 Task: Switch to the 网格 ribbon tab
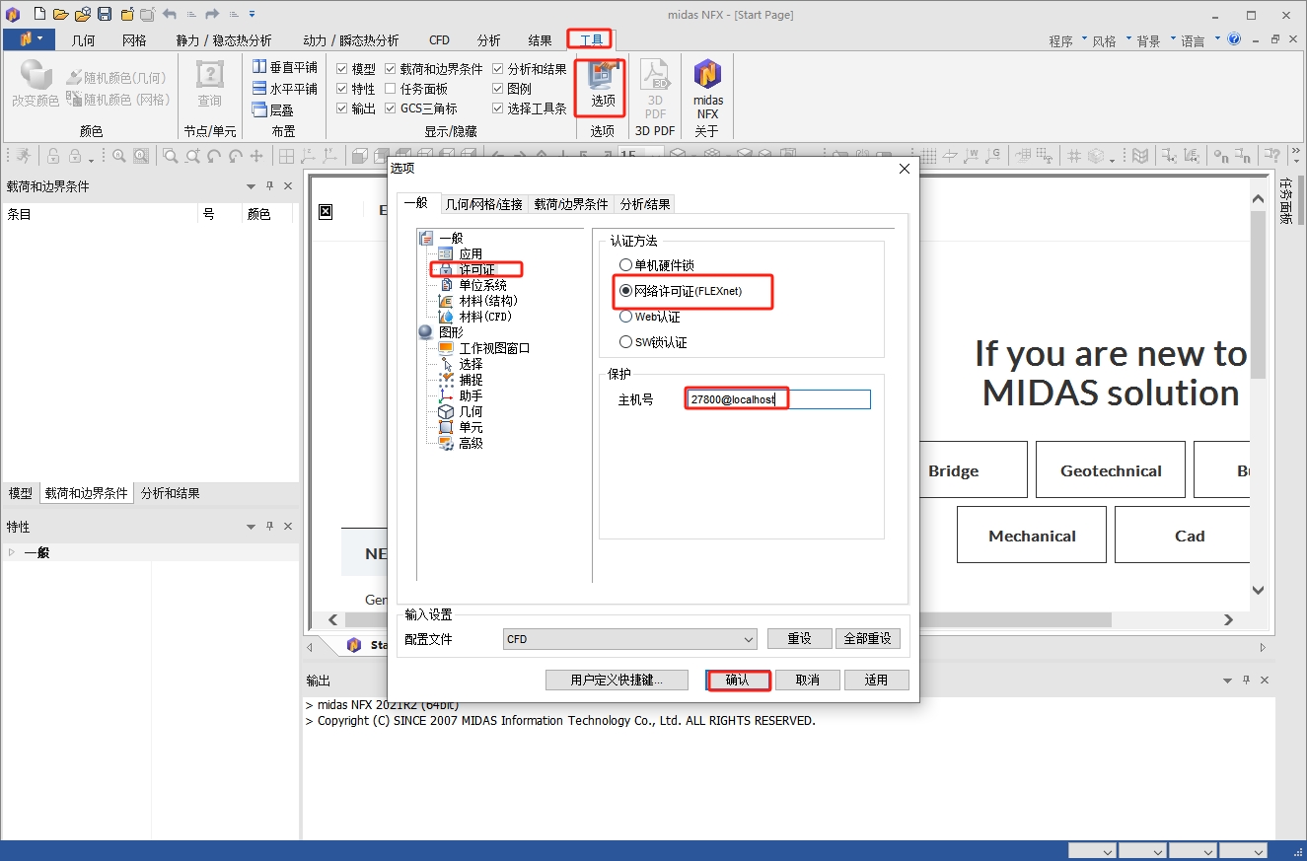(x=134, y=40)
